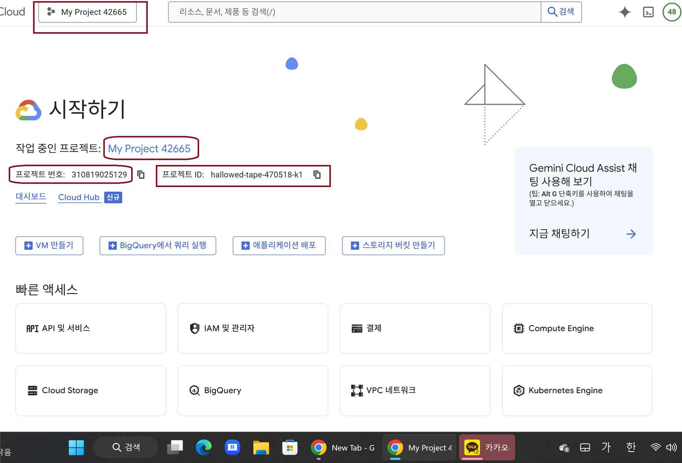Copy the project number icon

[141, 175]
